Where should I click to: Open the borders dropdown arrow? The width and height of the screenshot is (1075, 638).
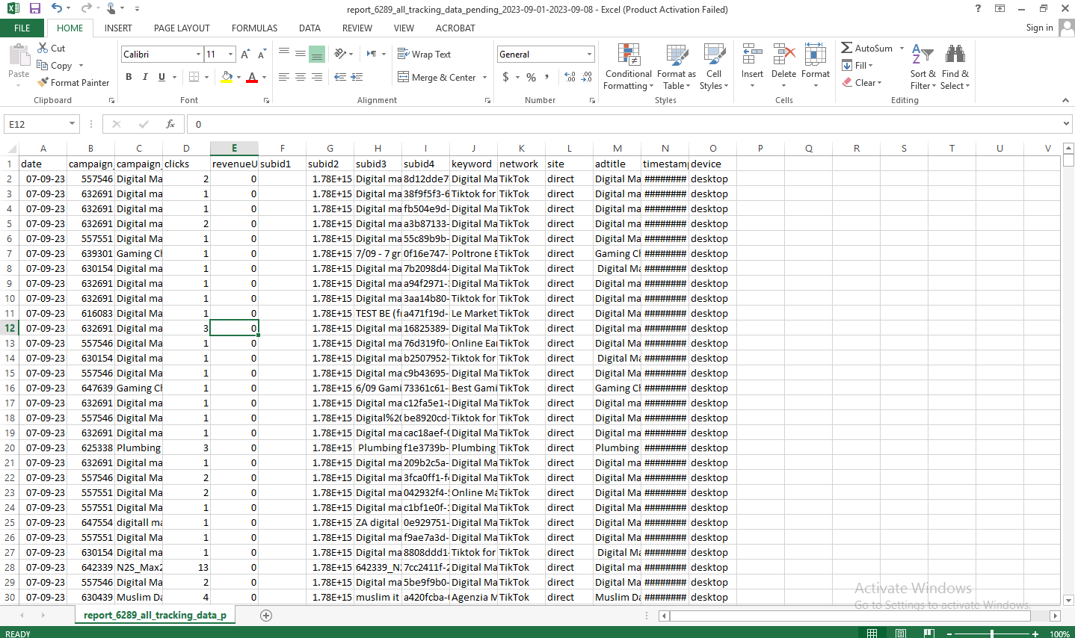click(206, 78)
